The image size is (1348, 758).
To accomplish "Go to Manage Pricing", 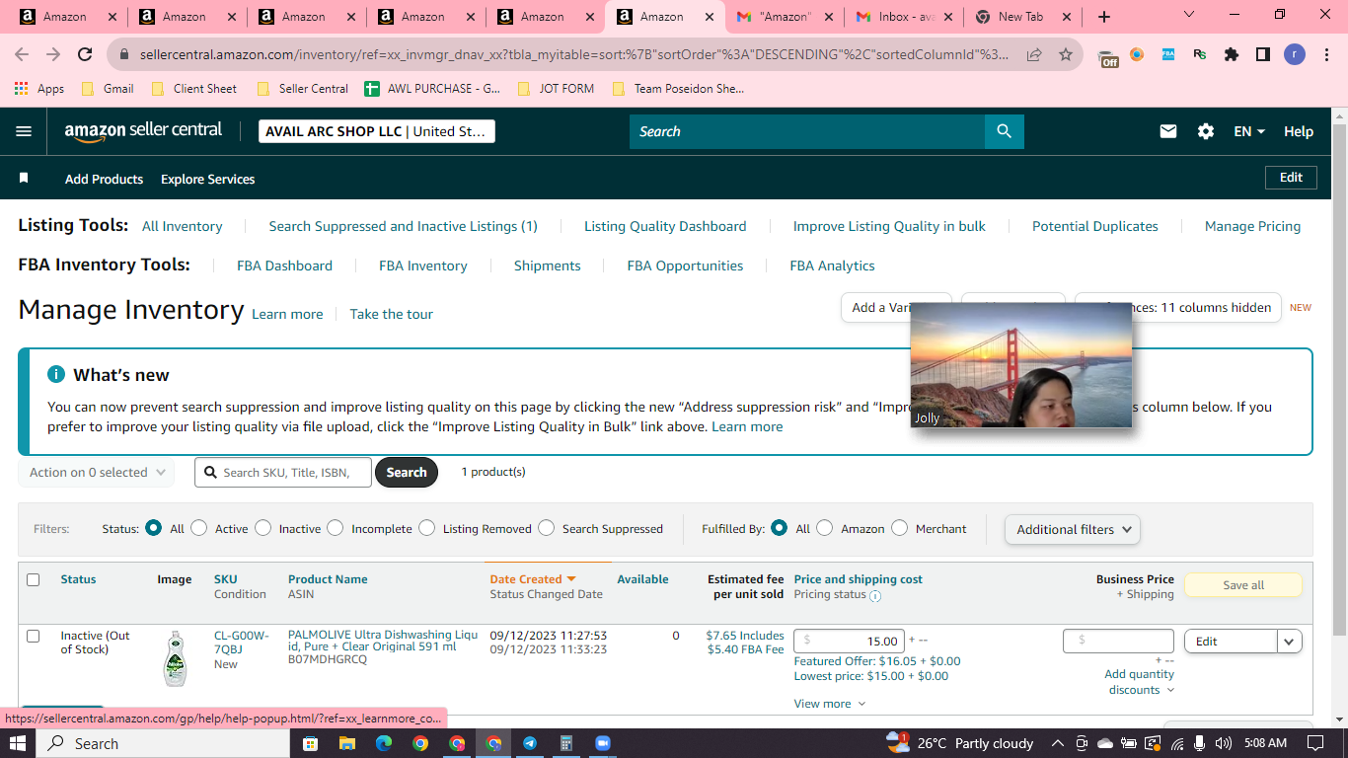I will (x=1253, y=226).
